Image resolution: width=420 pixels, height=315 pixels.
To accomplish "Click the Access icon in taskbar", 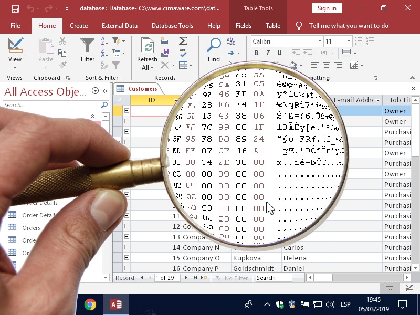I will click(116, 304).
